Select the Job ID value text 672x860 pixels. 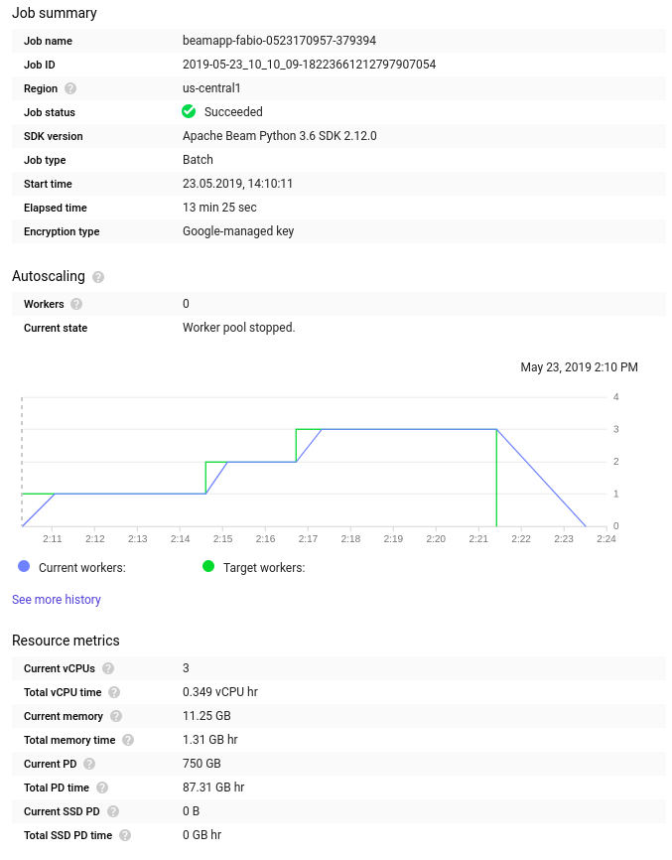pyautogui.click(x=309, y=65)
